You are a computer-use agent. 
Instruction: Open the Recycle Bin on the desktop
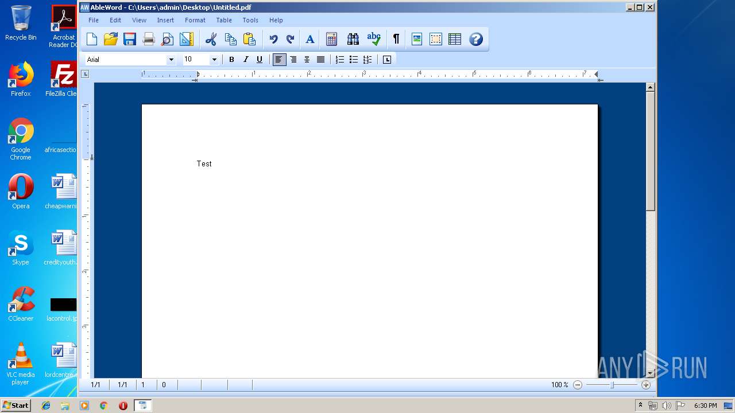coord(21,23)
